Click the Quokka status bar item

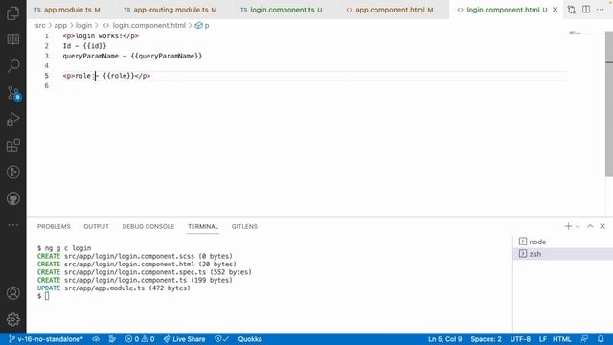pyautogui.click(x=250, y=339)
